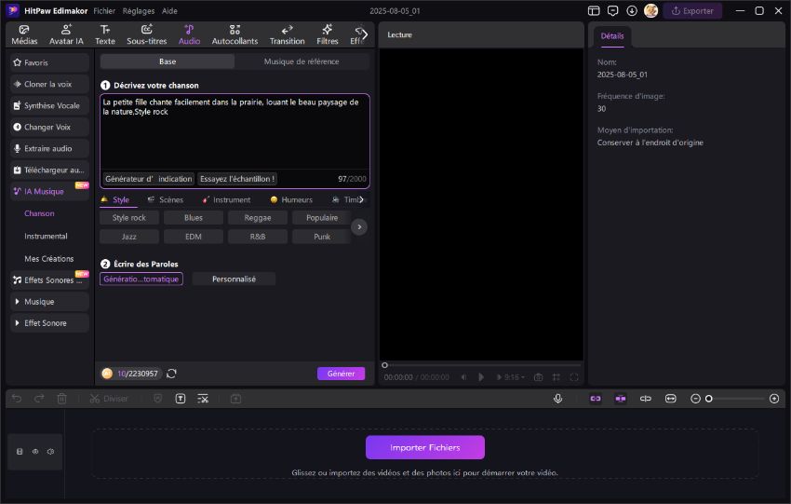
Task: Open the feedback message icon
Action: [613, 10]
